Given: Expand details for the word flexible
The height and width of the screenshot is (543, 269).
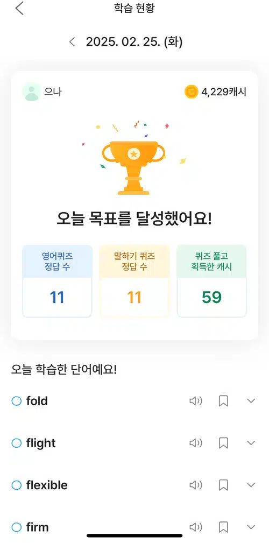Looking at the screenshot, I should pyautogui.click(x=251, y=485).
